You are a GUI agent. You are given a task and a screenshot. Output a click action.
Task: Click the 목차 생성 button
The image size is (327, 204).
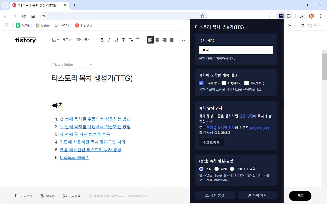pyautogui.click(x=215, y=195)
